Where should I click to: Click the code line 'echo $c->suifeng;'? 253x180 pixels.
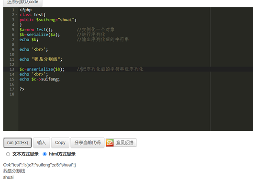tap(40, 79)
